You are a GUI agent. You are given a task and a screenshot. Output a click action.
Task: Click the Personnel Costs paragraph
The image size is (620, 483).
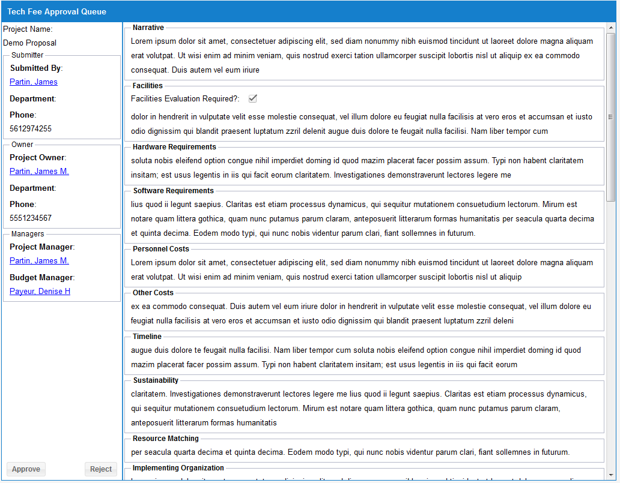coord(362,270)
